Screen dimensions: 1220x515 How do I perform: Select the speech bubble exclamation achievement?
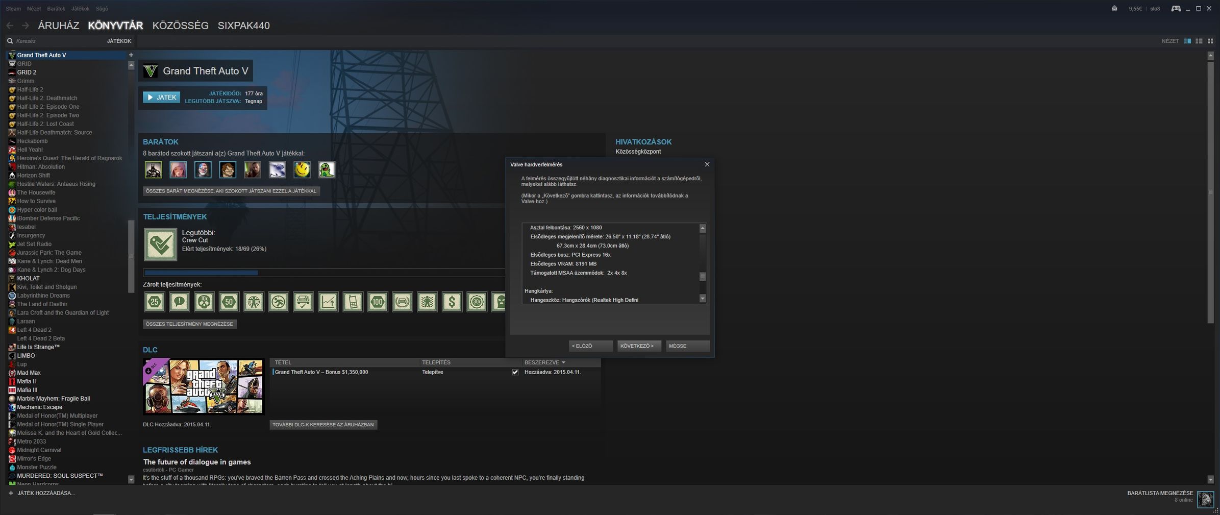pyautogui.click(x=179, y=302)
